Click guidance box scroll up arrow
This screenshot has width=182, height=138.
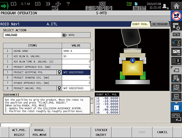(92, 98)
